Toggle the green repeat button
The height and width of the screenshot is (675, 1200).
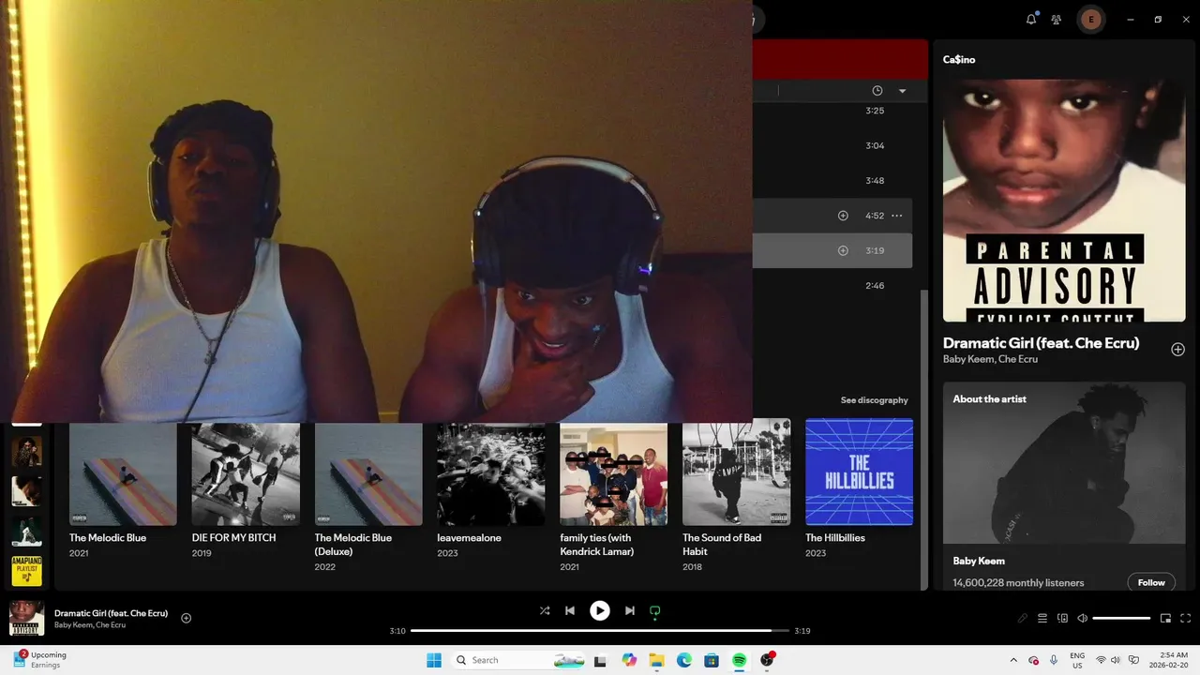pos(655,610)
